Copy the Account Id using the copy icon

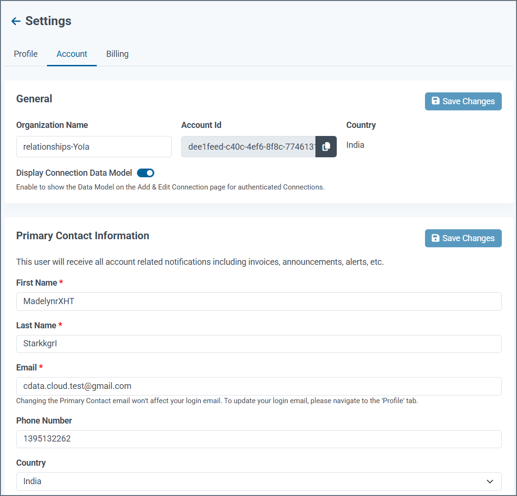point(326,146)
